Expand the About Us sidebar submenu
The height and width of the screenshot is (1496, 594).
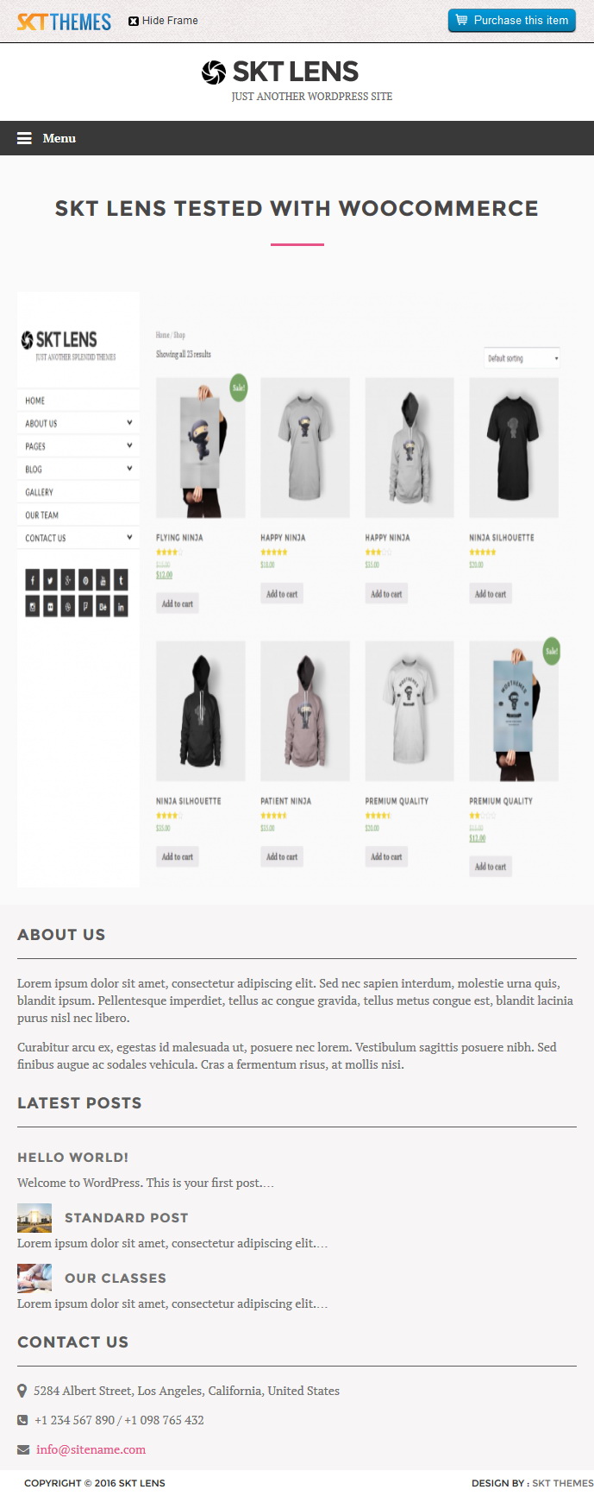[x=129, y=423]
